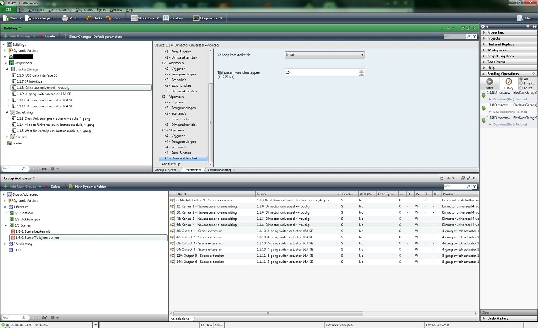Open the Verloop karakteristiek dropdown
Image resolution: width=538 pixels, height=328 pixels.
point(325,55)
